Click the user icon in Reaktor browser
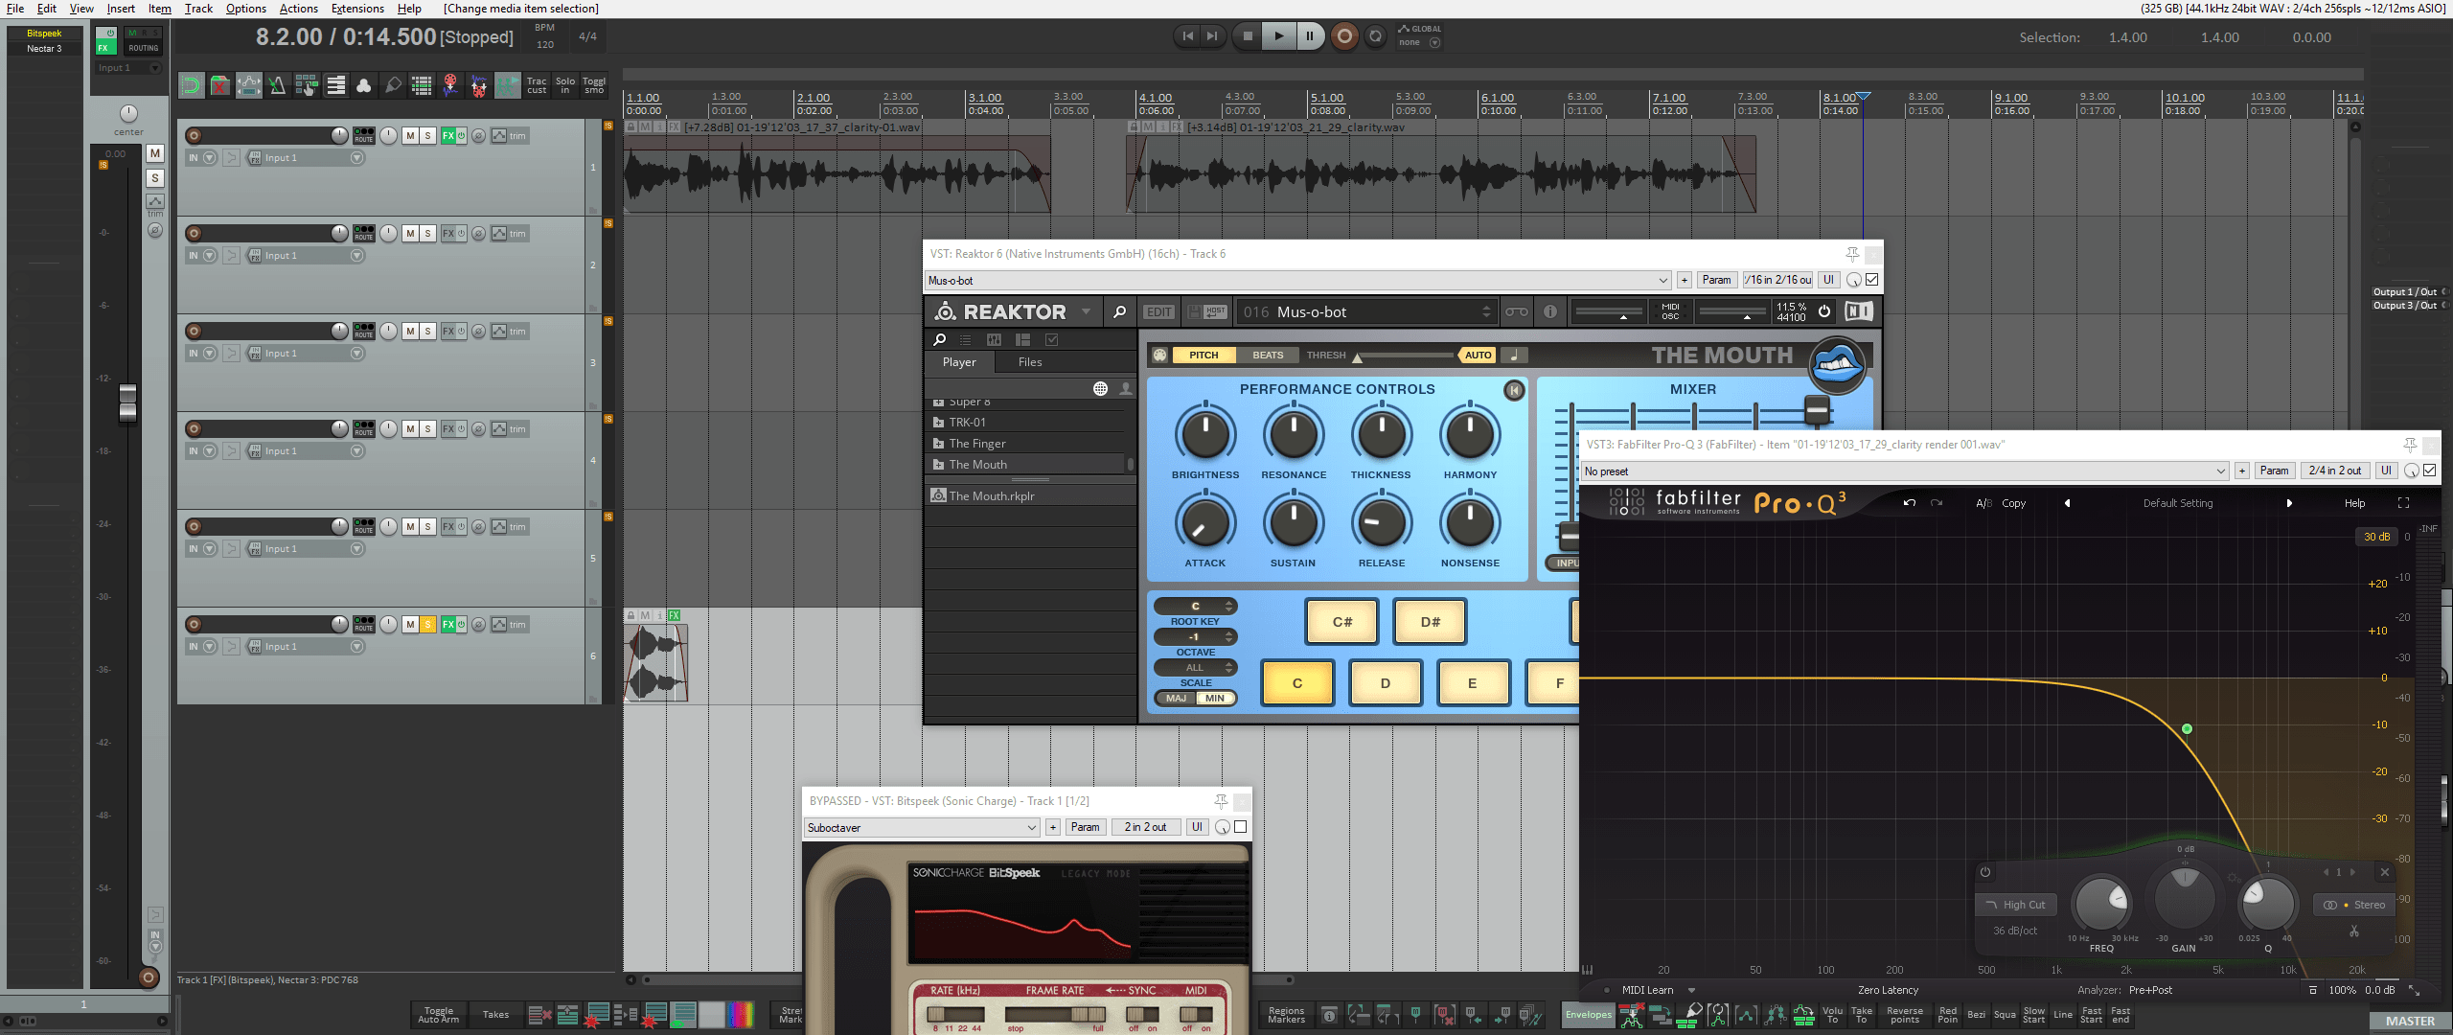This screenshot has width=2453, height=1035. [1126, 388]
